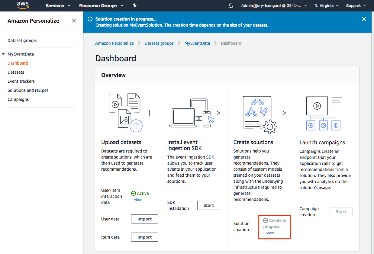Close the Amazon Personalize side panel
374x254 pixels.
point(74,20)
